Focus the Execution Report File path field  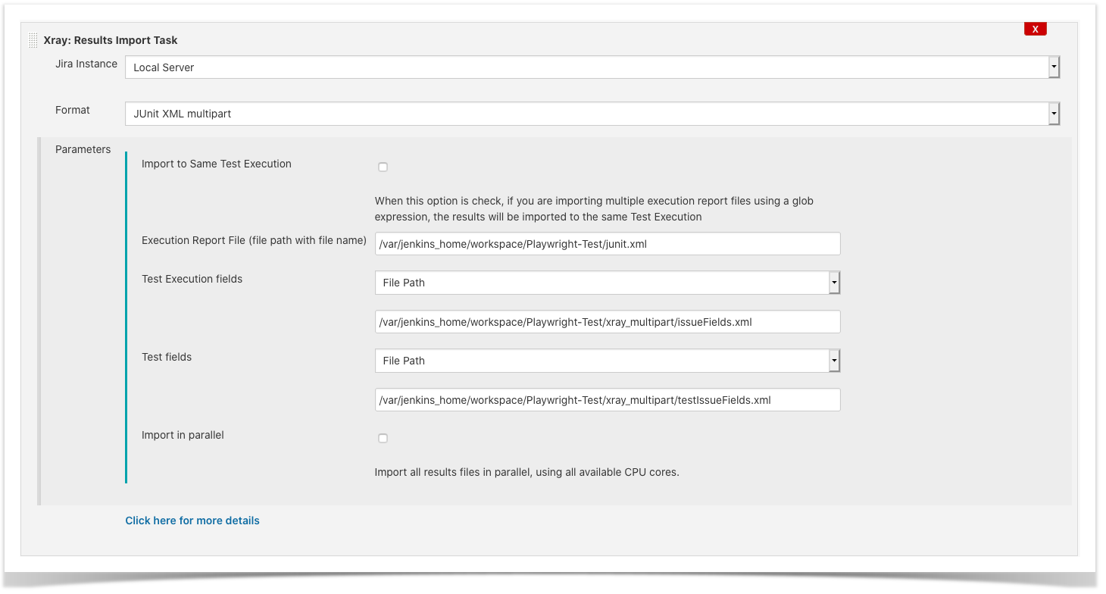(608, 244)
